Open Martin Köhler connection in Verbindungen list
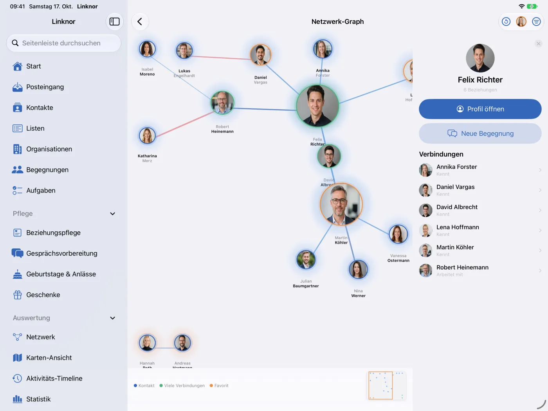Image resolution: width=548 pixels, height=411 pixels. [x=480, y=251]
